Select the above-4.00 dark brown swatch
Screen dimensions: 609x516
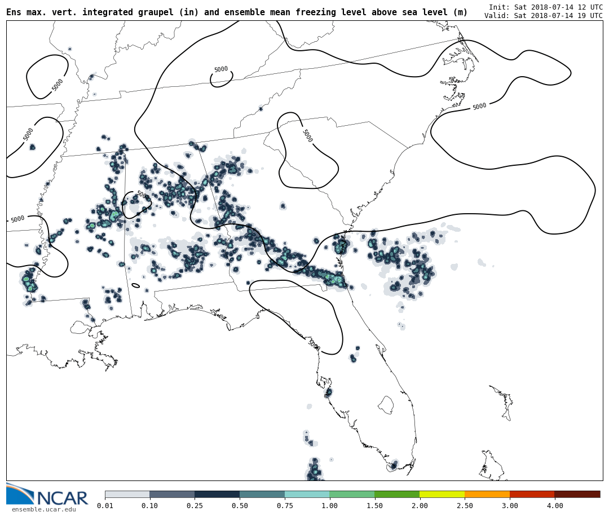[577, 494]
